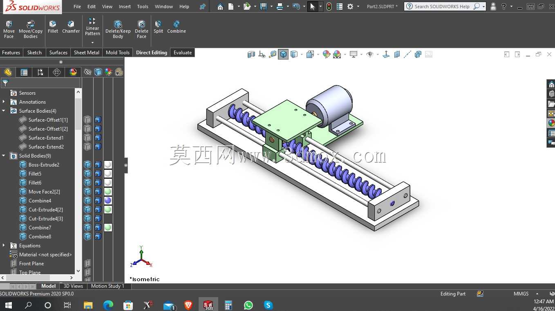The height and width of the screenshot is (311, 555).
Task: Select the Move/Copy Bodies tool
Action: [x=31, y=29]
